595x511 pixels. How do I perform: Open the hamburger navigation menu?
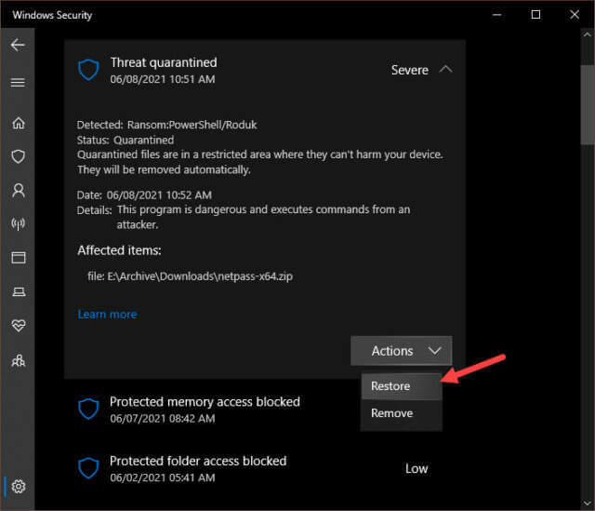(x=18, y=83)
